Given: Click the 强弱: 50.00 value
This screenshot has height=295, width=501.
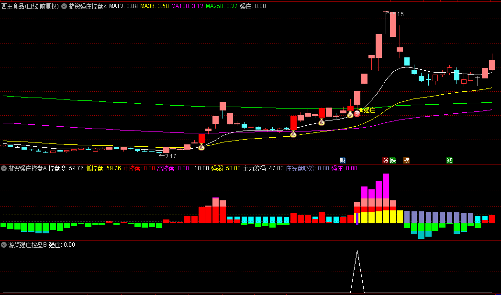Looking at the screenshot, I should point(225,168).
